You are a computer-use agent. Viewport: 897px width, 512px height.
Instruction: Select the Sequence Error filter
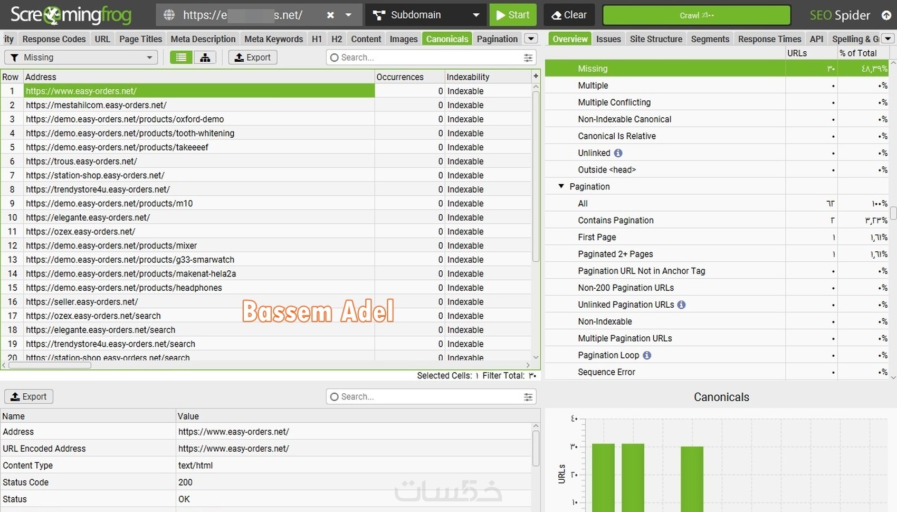[x=717, y=372]
